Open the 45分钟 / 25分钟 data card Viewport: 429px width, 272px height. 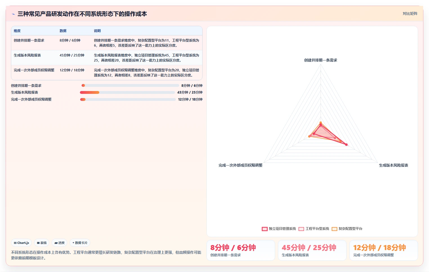click(x=312, y=250)
